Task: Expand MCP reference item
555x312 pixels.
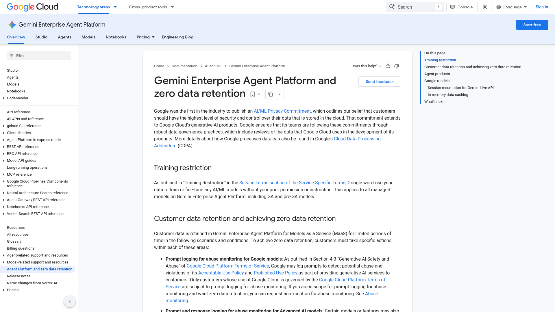Action: point(4,174)
